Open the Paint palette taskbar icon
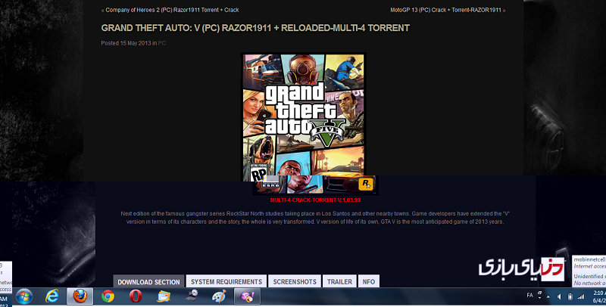This screenshot has width=606, height=307. (219, 296)
